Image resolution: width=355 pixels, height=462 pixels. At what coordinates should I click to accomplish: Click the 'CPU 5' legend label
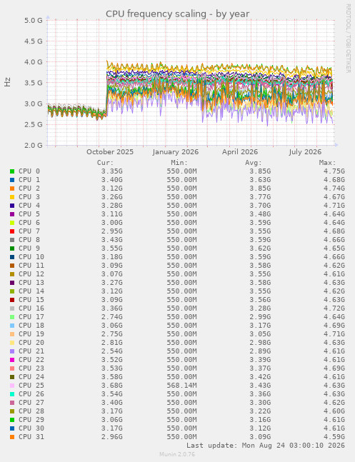(x=29, y=214)
